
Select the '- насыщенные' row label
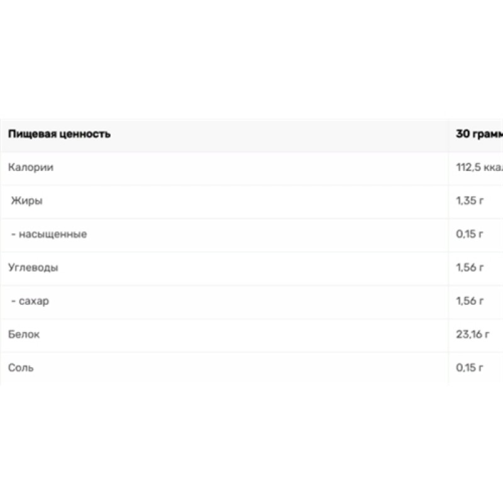49,235
